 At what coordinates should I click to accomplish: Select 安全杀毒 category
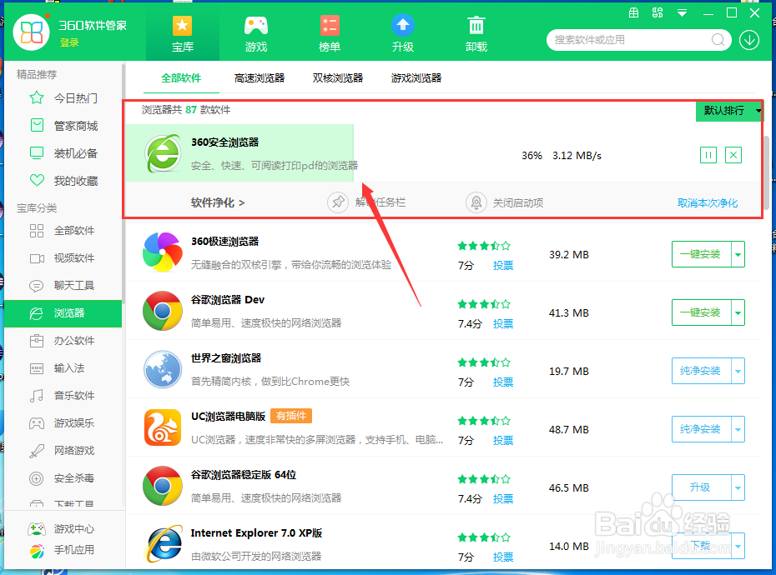point(63,478)
